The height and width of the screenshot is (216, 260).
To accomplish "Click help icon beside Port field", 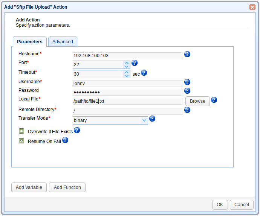I will (x=135, y=63).
